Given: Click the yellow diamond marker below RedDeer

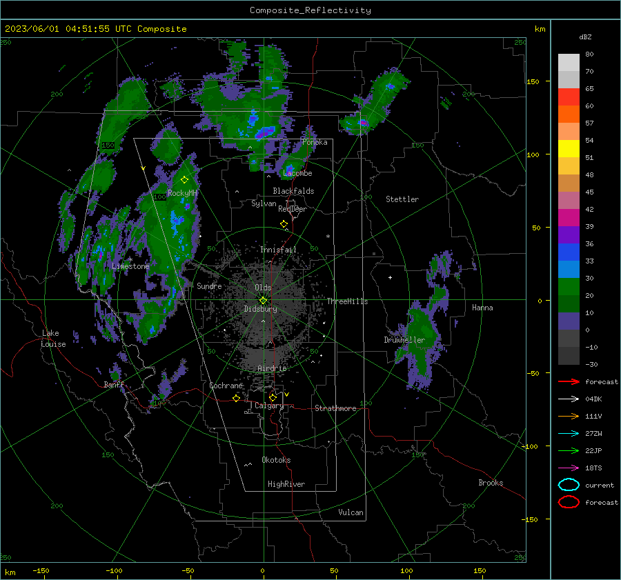Looking at the screenshot, I should [x=284, y=224].
